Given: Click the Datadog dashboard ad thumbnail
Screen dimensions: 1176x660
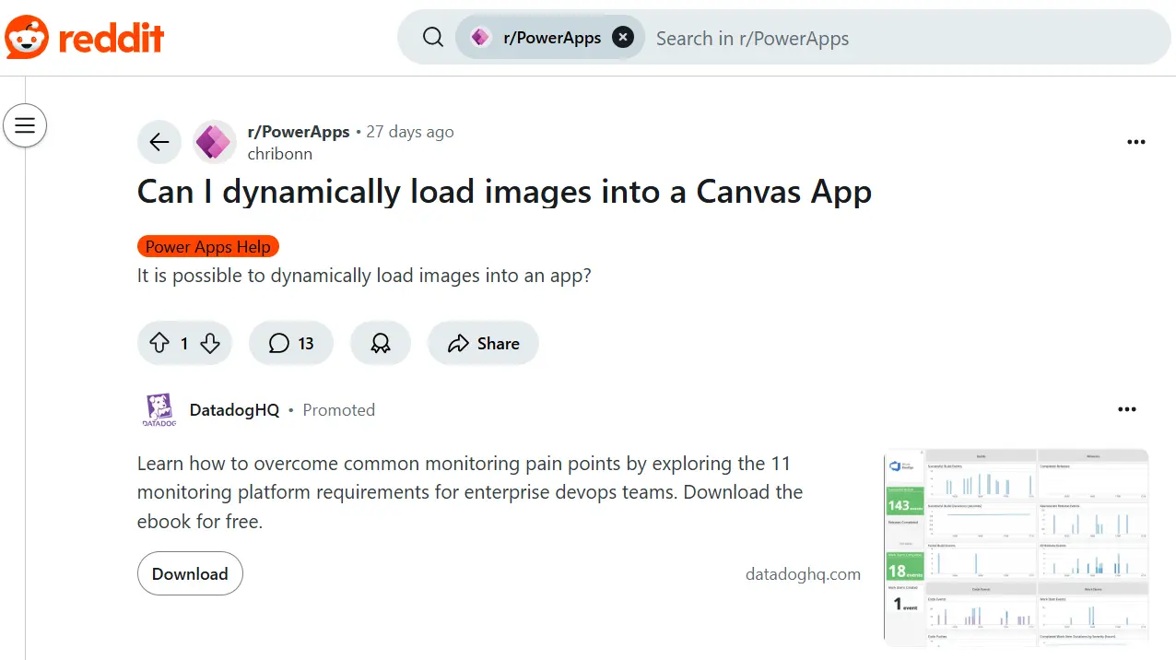Looking at the screenshot, I should [1015, 548].
